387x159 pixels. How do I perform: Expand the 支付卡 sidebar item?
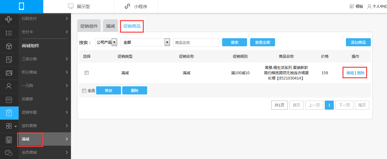pos(45,32)
